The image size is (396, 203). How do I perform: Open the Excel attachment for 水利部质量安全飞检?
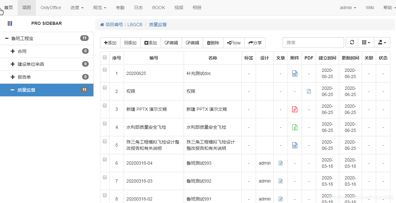pos(295,127)
